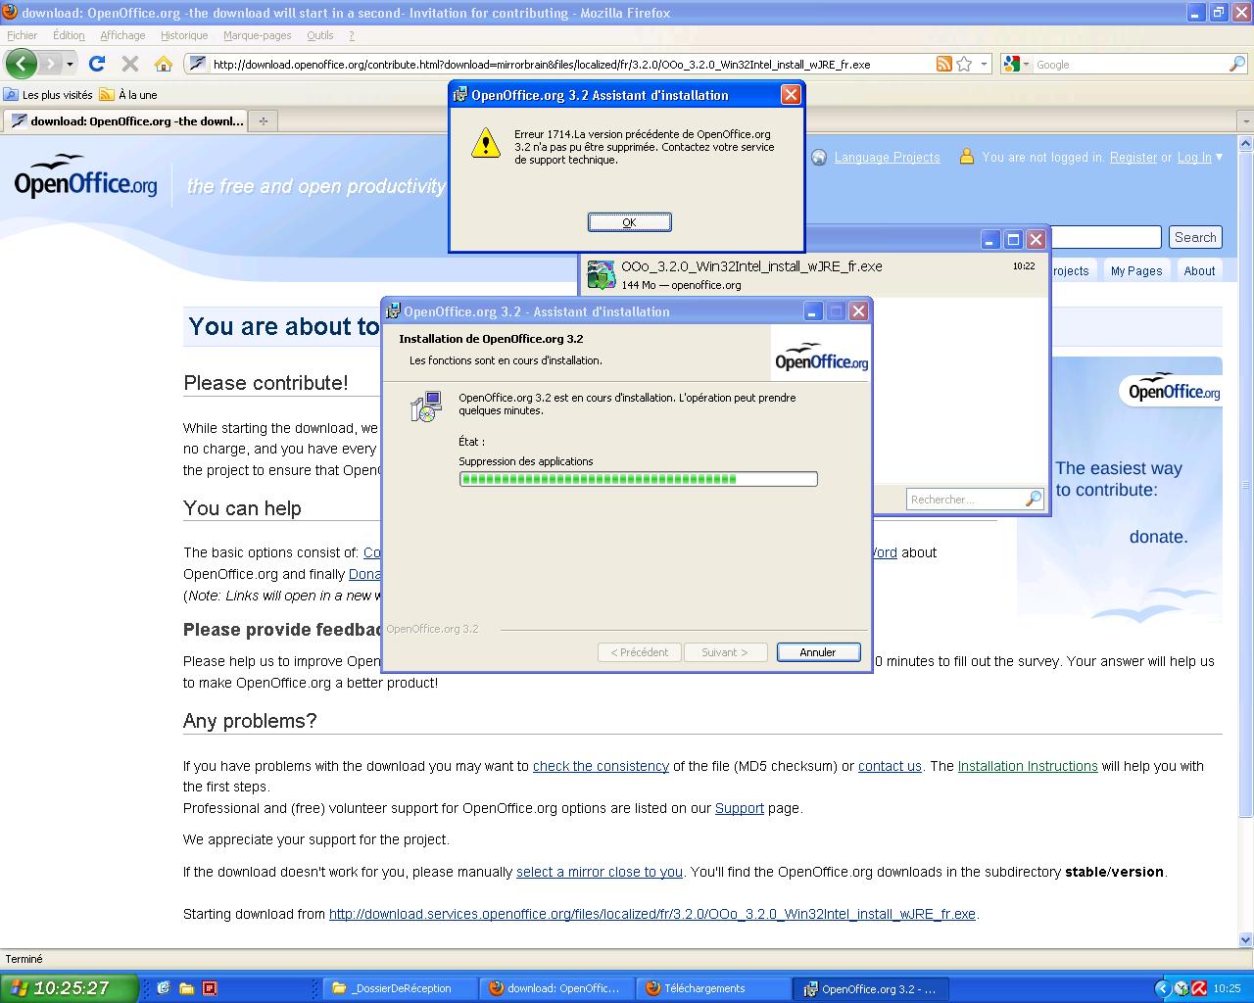Viewport: 1254px width, 1003px height.
Task: Click the OpenOffice.org logo at page top left
Action: click(85, 176)
